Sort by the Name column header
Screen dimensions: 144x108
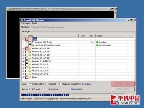click(50, 36)
